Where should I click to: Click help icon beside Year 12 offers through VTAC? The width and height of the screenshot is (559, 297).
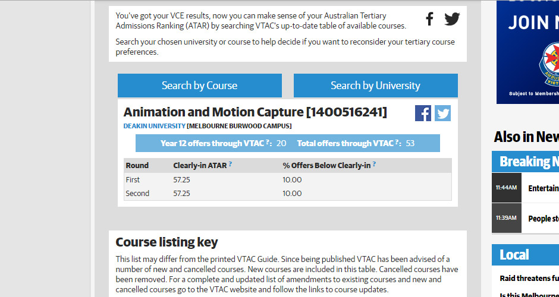pyautogui.click(x=268, y=143)
